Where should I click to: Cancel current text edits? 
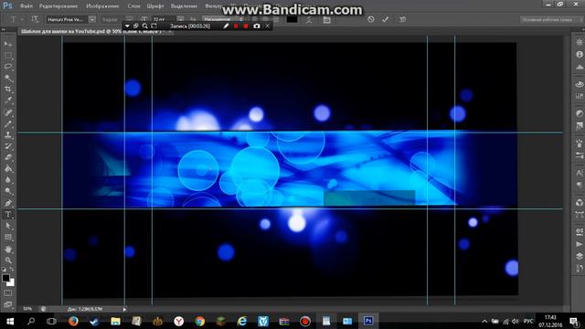point(370,19)
